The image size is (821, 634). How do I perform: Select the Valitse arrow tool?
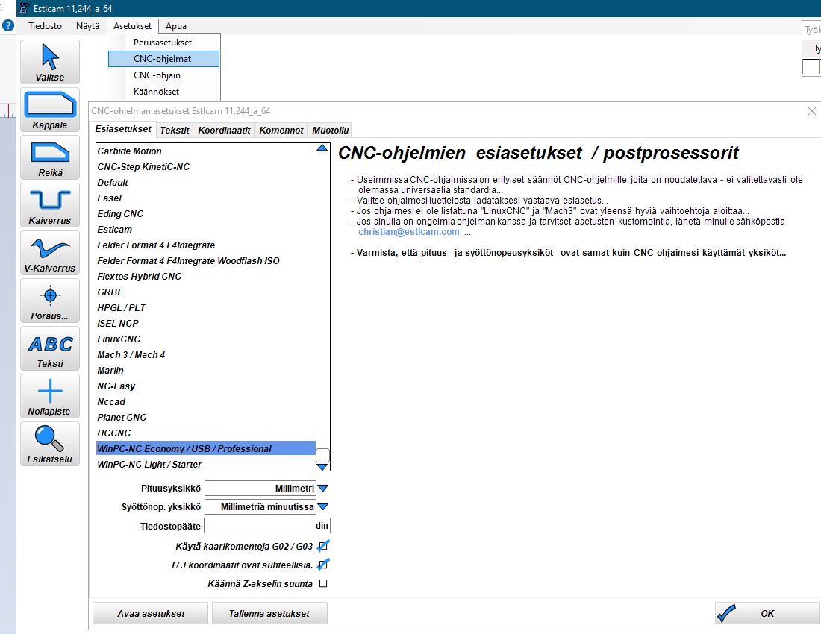pos(50,62)
